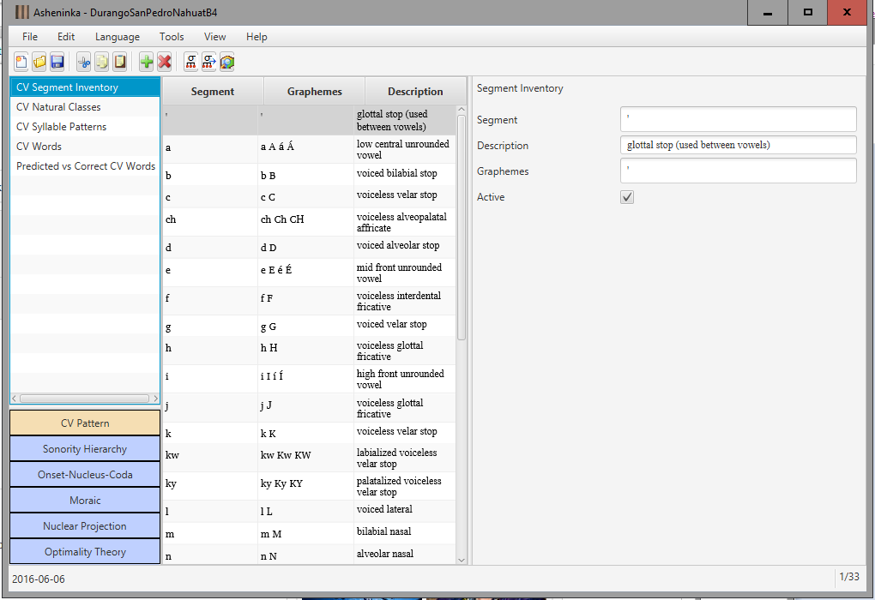Paste using the clipboard toolbar icon

click(120, 61)
